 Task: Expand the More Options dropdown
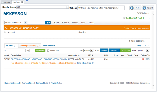(x=140, y=50)
